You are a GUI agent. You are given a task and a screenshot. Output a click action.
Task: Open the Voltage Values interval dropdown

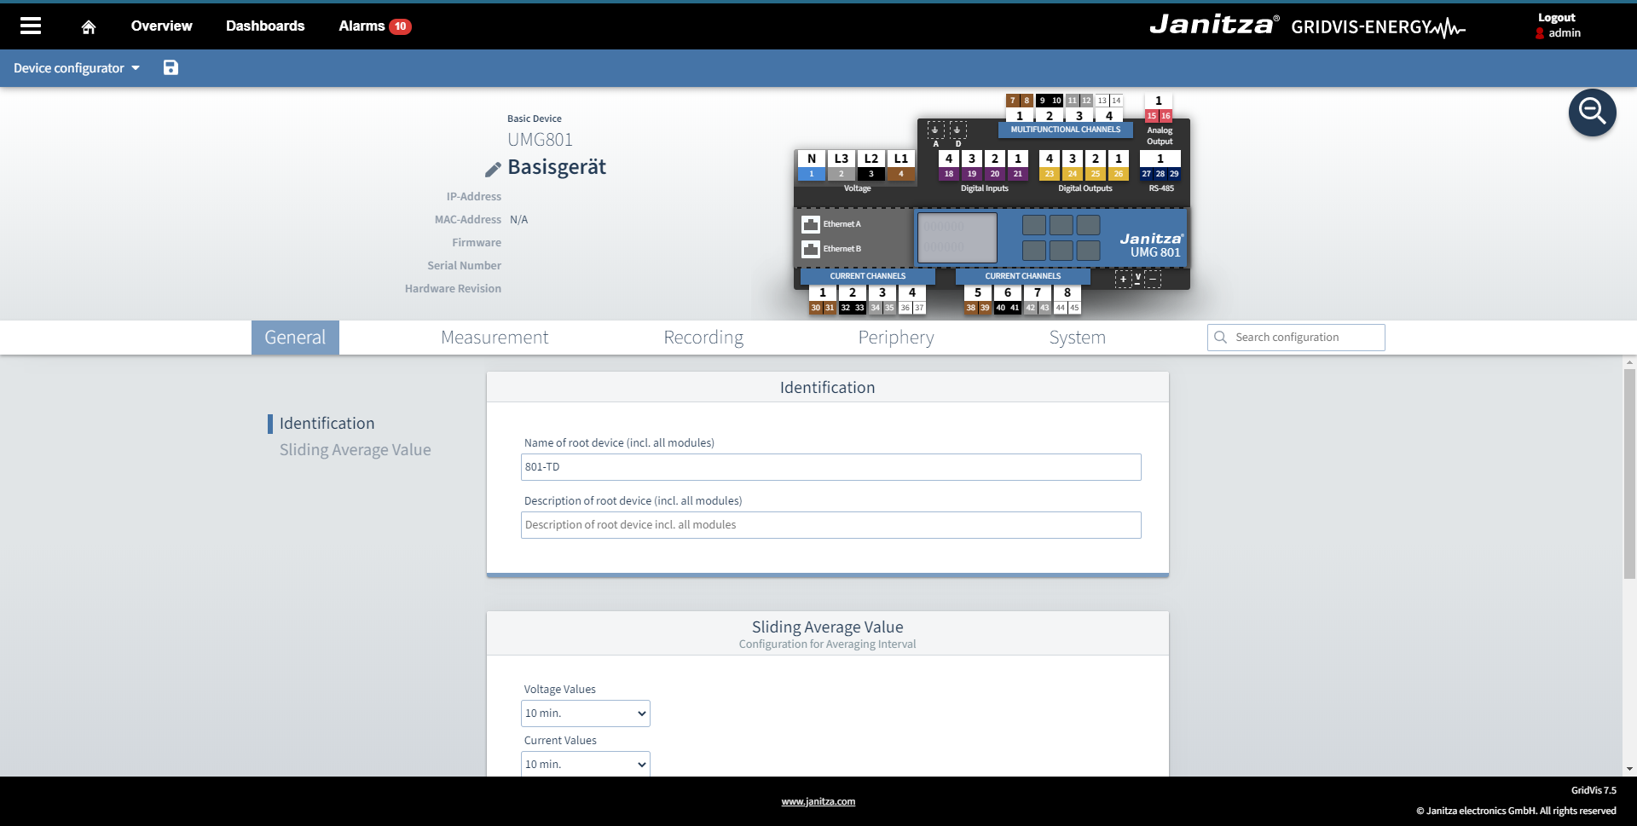click(x=586, y=713)
